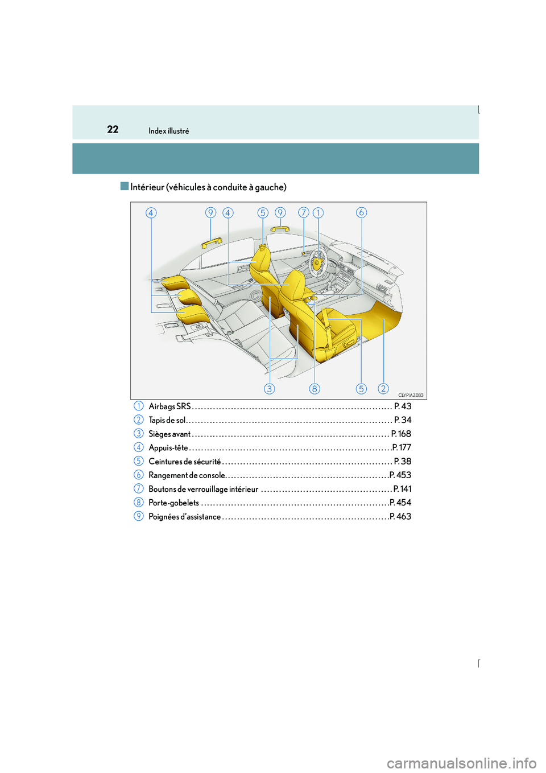Click the car interior diagram image
The image size is (546, 773).
point(279,301)
